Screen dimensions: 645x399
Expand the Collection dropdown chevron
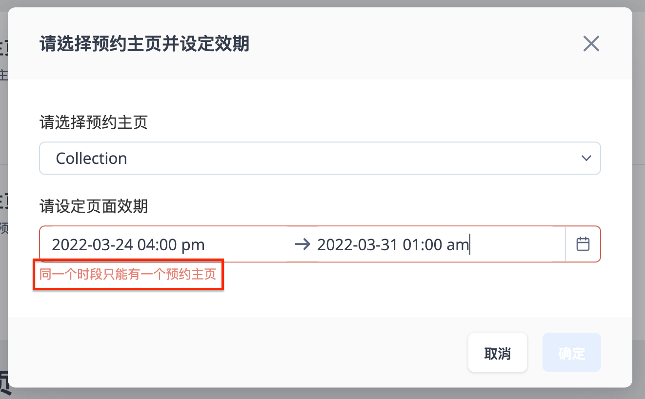tap(586, 158)
